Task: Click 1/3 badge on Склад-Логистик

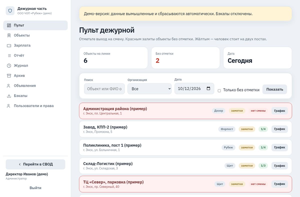Action: 263,166
